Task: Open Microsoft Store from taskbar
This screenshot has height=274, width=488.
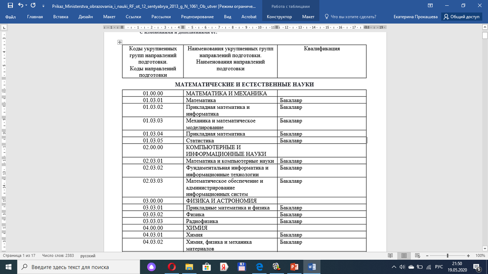Action: [x=207, y=267]
